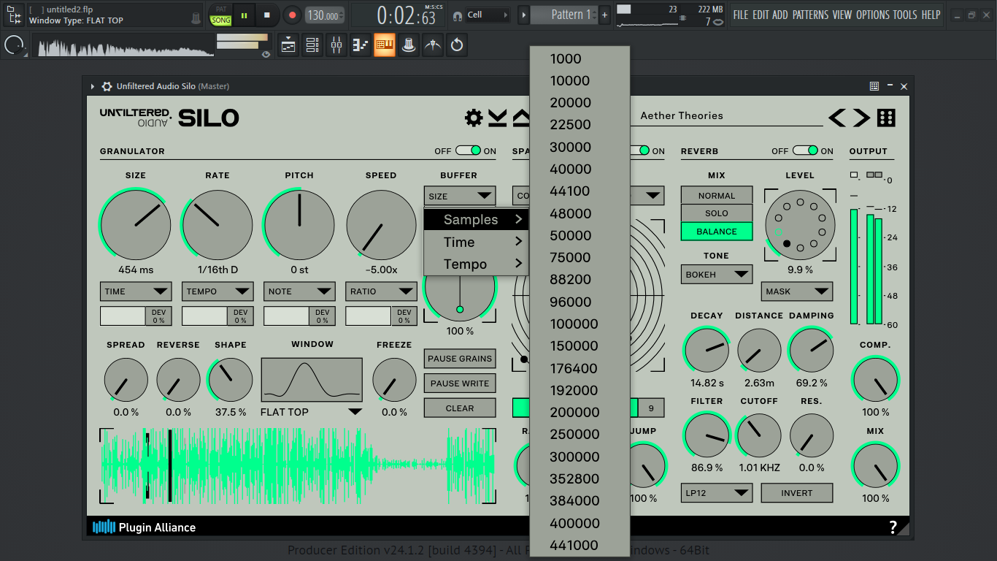Click the Plugin Alliance logo
The height and width of the screenshot is (561, 997).
(x=144, y=527)
